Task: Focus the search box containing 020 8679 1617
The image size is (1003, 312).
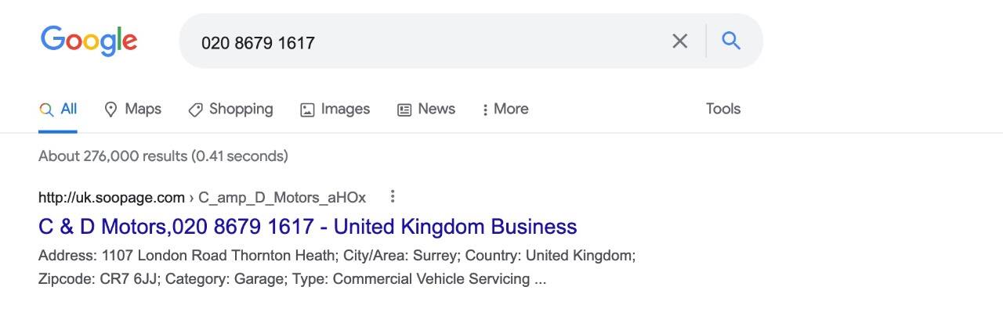Action: [431, 42]
